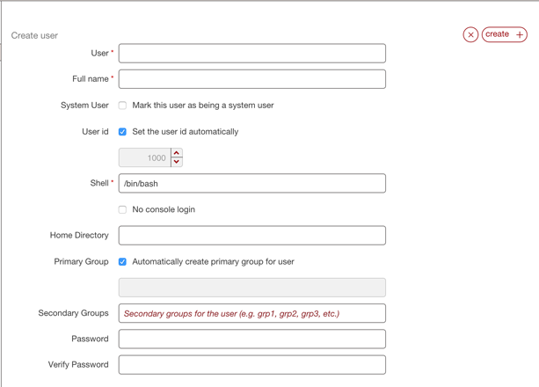Viewport: 539px width, 387px height.
Task: Click the disabled primary group field
Action: [x=252, y=288]
